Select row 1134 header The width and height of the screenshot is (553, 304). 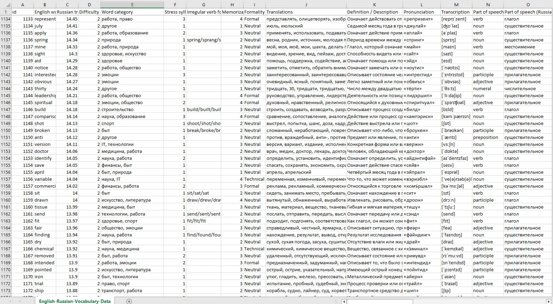click(x=6, y=19)
